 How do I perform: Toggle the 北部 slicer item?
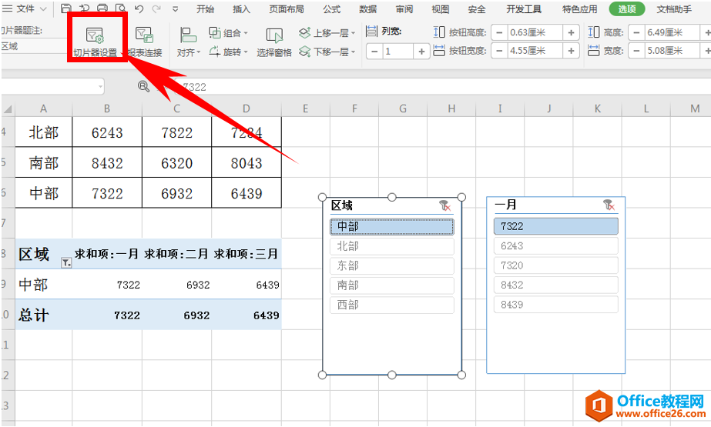click(x=392, y=246)
